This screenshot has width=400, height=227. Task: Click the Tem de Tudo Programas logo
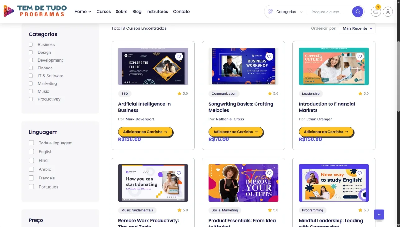[35, 11]
